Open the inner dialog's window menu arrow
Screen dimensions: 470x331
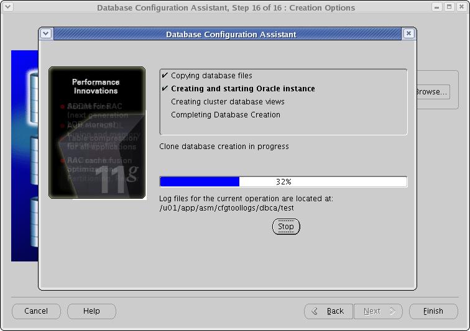pos(46,34)
